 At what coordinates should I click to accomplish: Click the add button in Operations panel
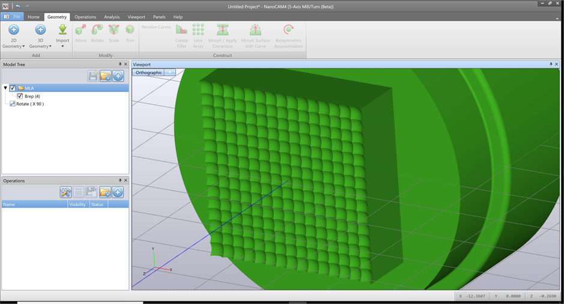click(x=118, y=192)
